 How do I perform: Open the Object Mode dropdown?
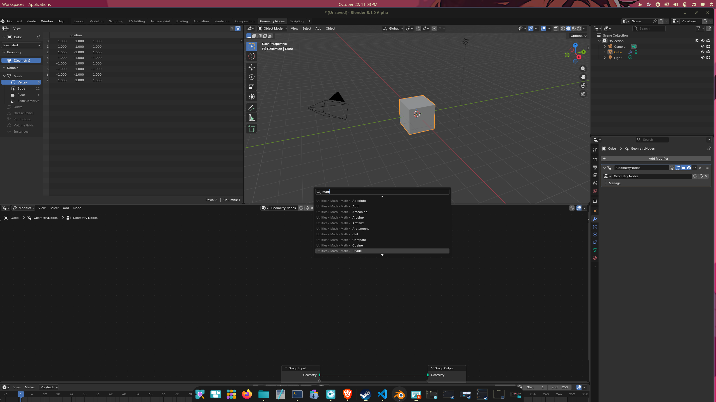[272, 28]
